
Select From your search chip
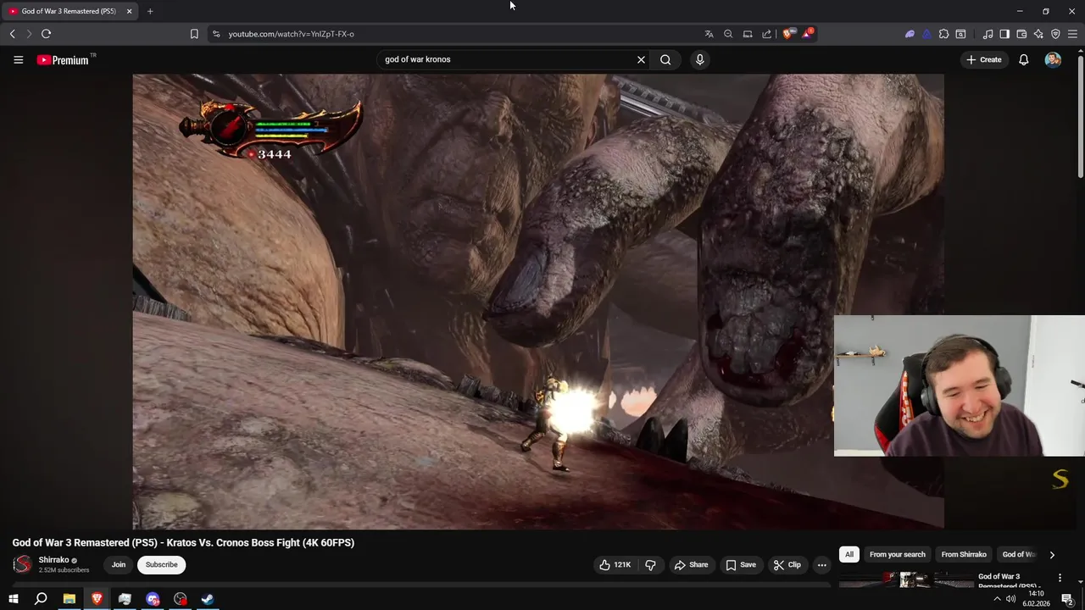click(897, 554)
